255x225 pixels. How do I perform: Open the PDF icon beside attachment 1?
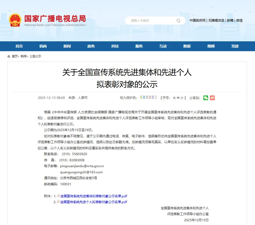coord(59,196)
